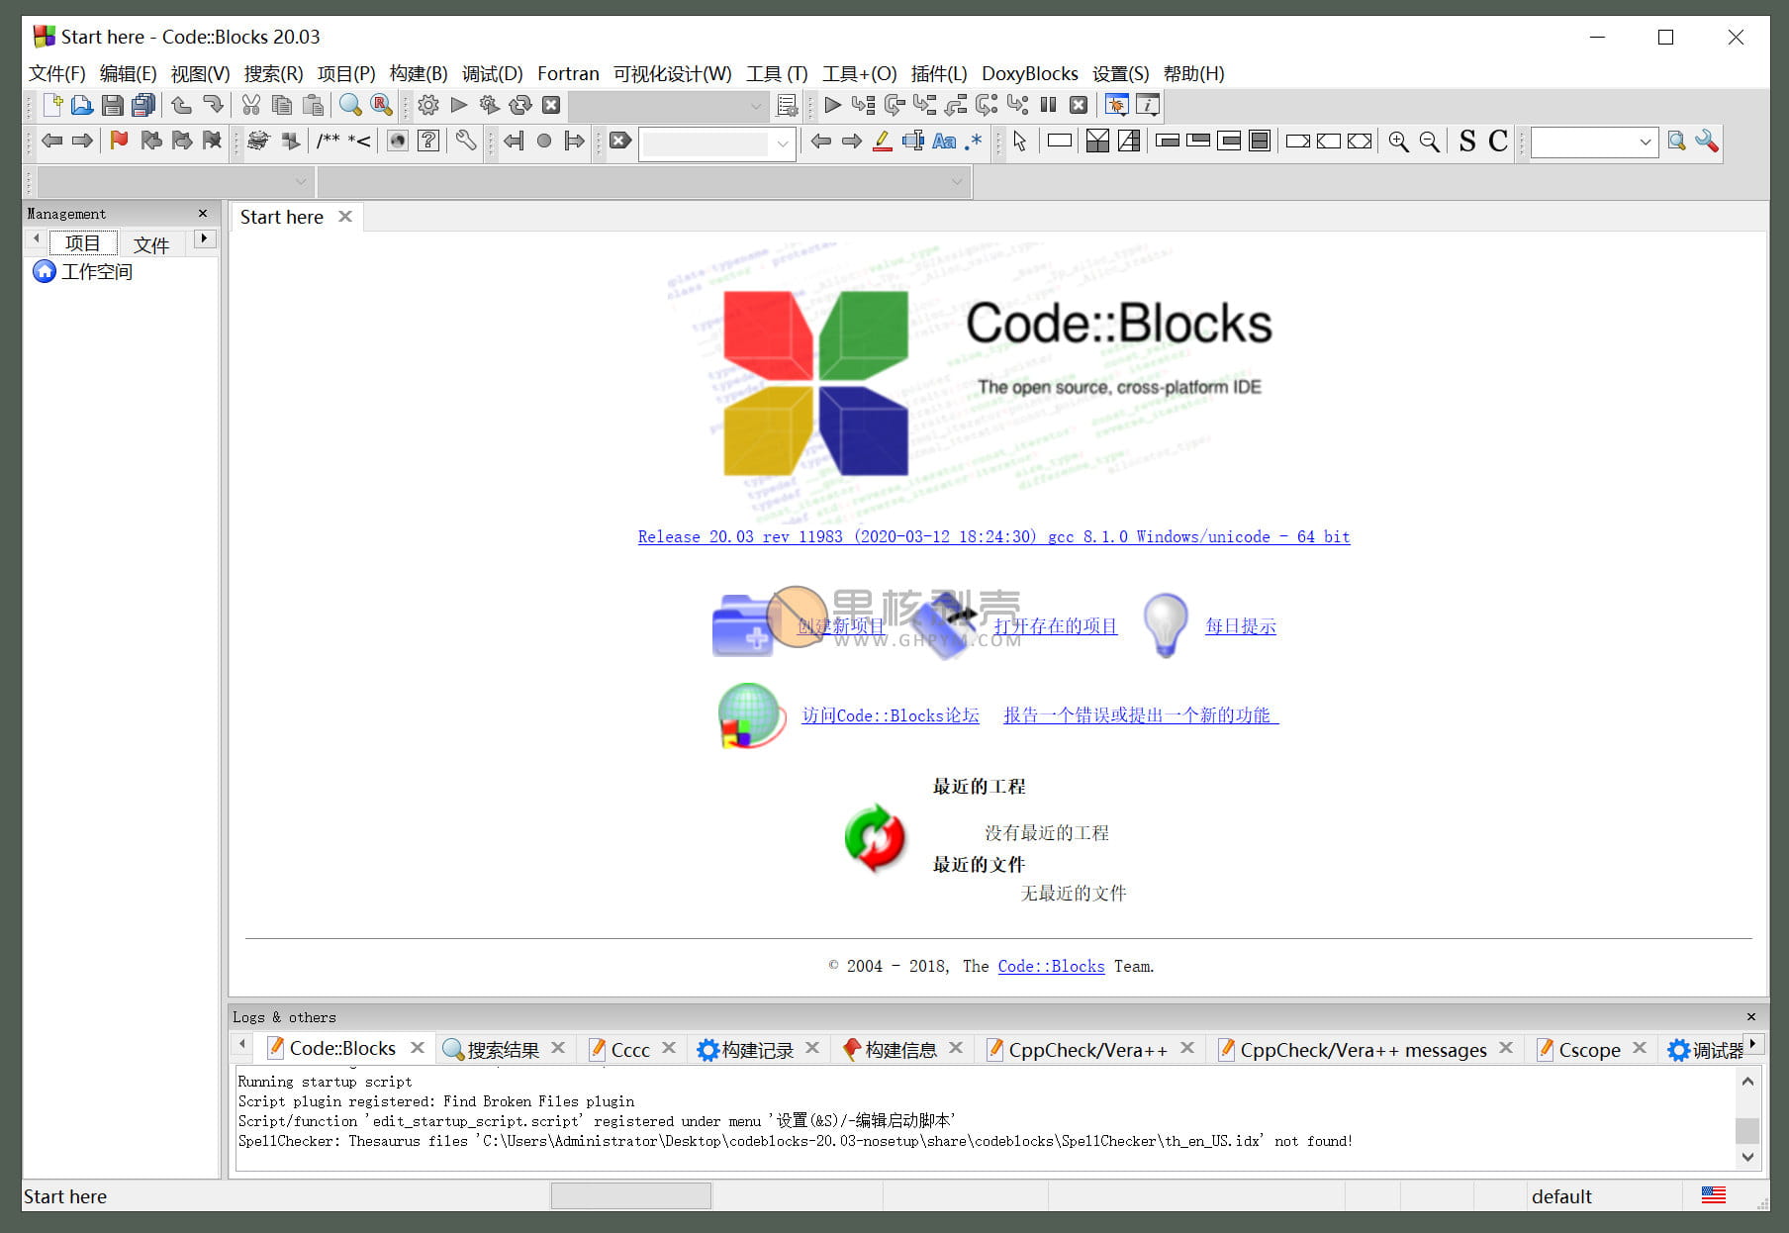This screenshot has height=1233, width=1789.
Task: Toggle pause in the debugger toolbar
Action: 1048,105
